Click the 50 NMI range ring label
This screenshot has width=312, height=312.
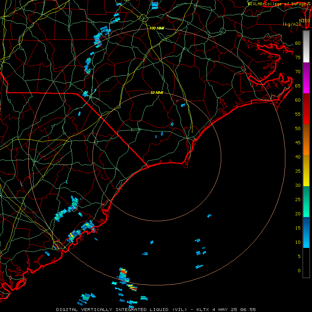(157, 93)
